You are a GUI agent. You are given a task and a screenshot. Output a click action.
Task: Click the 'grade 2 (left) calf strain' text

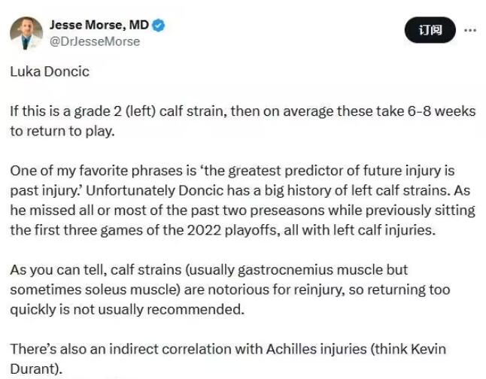pyautogui.click(x=149, y=111)
